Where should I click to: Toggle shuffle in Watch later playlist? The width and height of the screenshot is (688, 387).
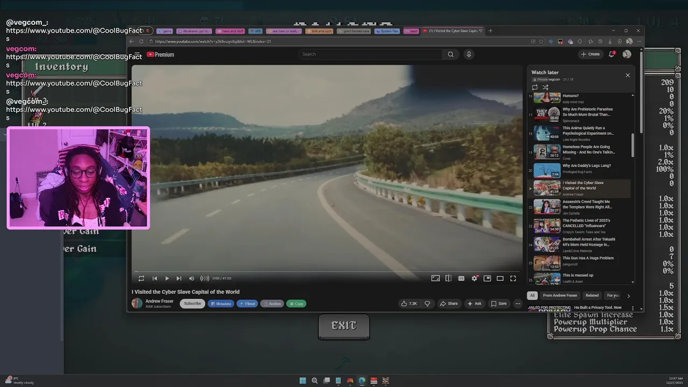pyautogui.click(x=545, y=87)
